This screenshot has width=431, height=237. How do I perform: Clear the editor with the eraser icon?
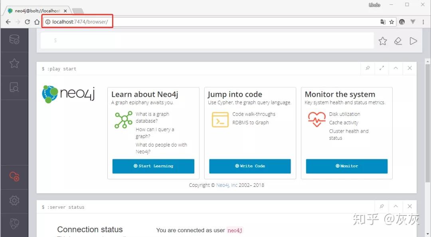398,41
